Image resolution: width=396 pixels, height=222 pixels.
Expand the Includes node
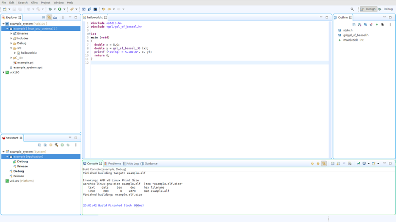(11, 38)
